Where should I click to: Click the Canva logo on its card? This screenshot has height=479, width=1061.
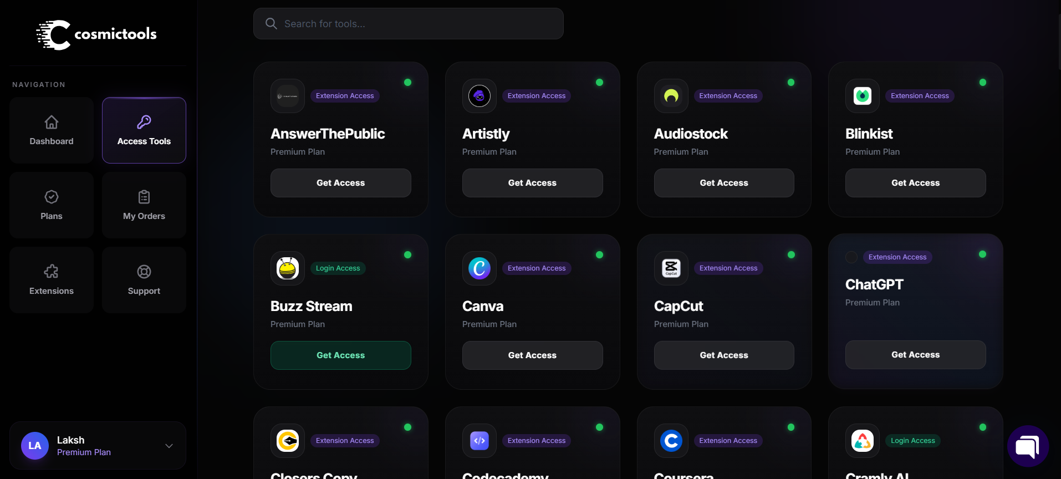point(479,268)
